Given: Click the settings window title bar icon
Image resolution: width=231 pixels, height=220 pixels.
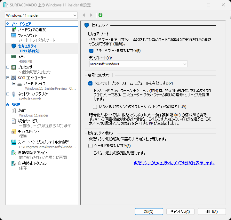Looking at the screenshot, I should pos(5,5).
